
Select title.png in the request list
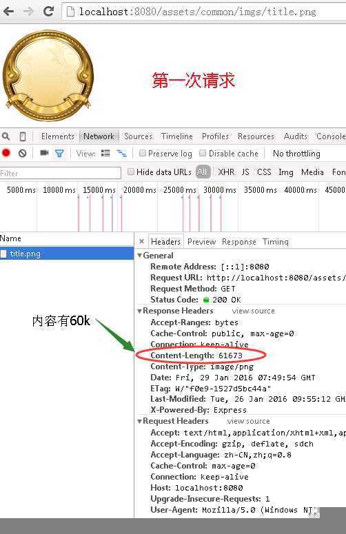pos(67,254)
